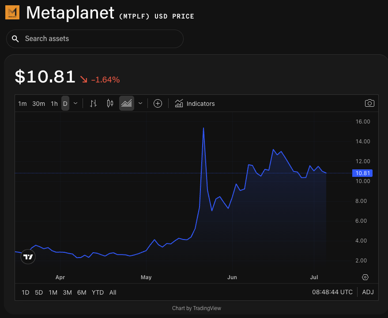Select the All time range button
Image resolution: width=388 pixels, height=318 pixels.
pyautogui.click(x=113, y=292)
